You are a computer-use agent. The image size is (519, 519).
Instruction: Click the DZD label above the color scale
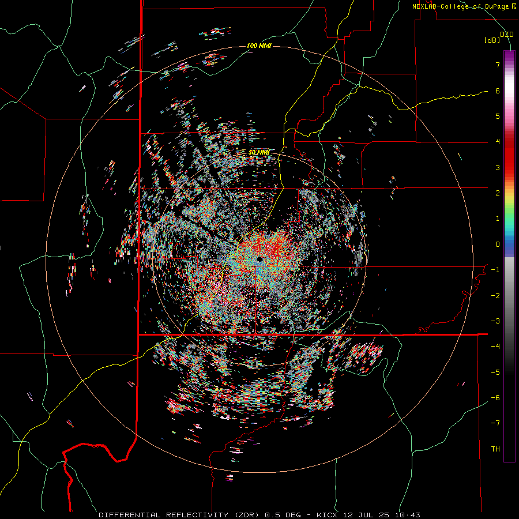click(507, 35)
